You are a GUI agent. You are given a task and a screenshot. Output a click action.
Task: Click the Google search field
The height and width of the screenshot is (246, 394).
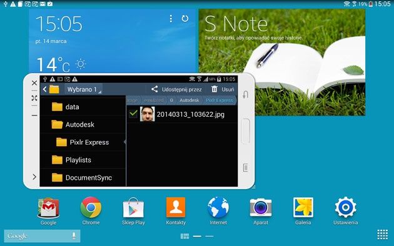coord(43,236)
